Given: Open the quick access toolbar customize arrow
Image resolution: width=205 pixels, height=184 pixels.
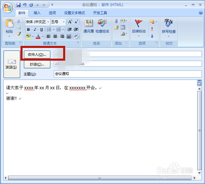Looking at the screenshot, I should click(52, 5).
